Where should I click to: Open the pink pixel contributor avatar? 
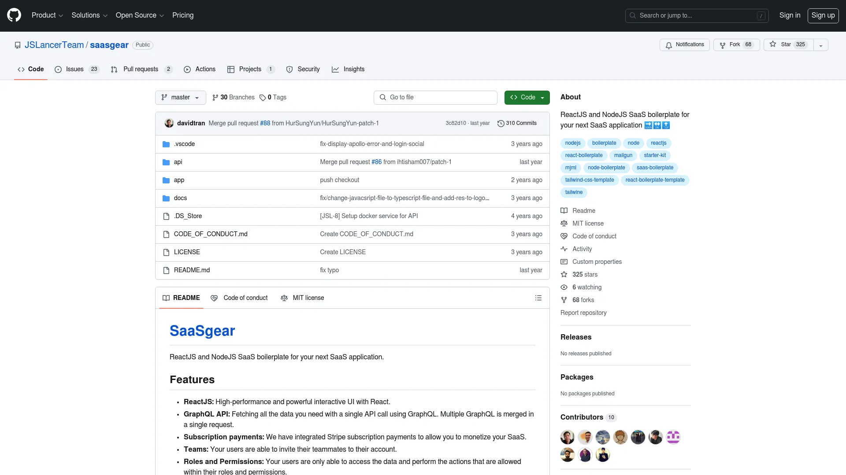pyautogui.click(x=673, y=437)
